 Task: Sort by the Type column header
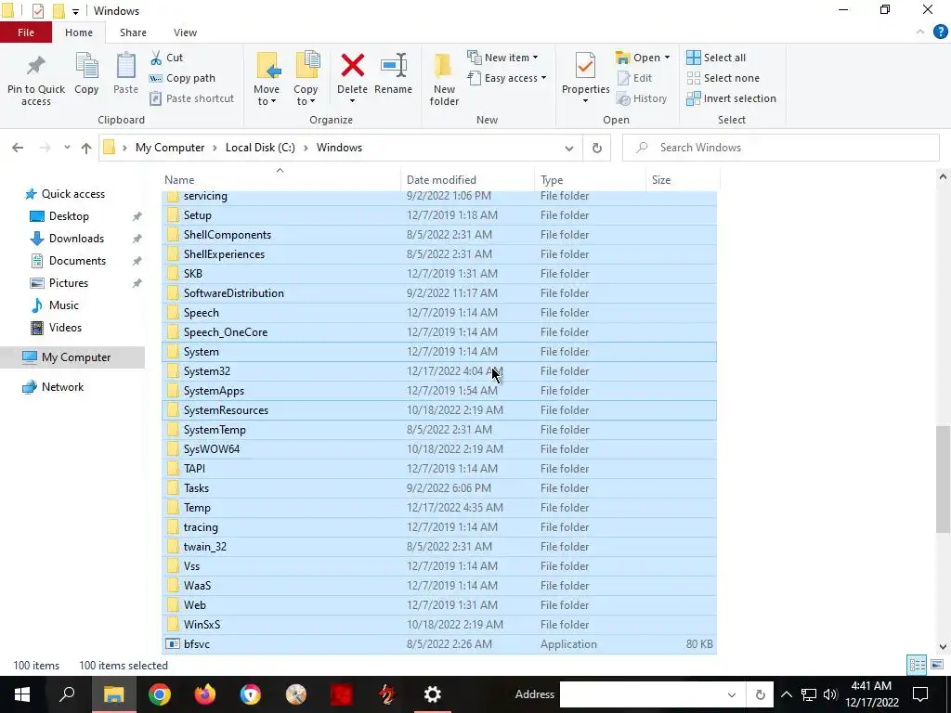click(x=590, y=179)
